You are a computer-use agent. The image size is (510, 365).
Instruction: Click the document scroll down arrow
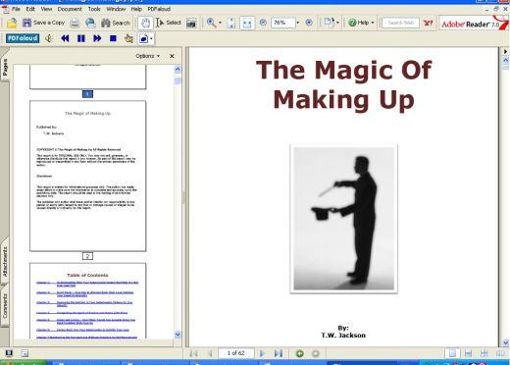[506, 342]
